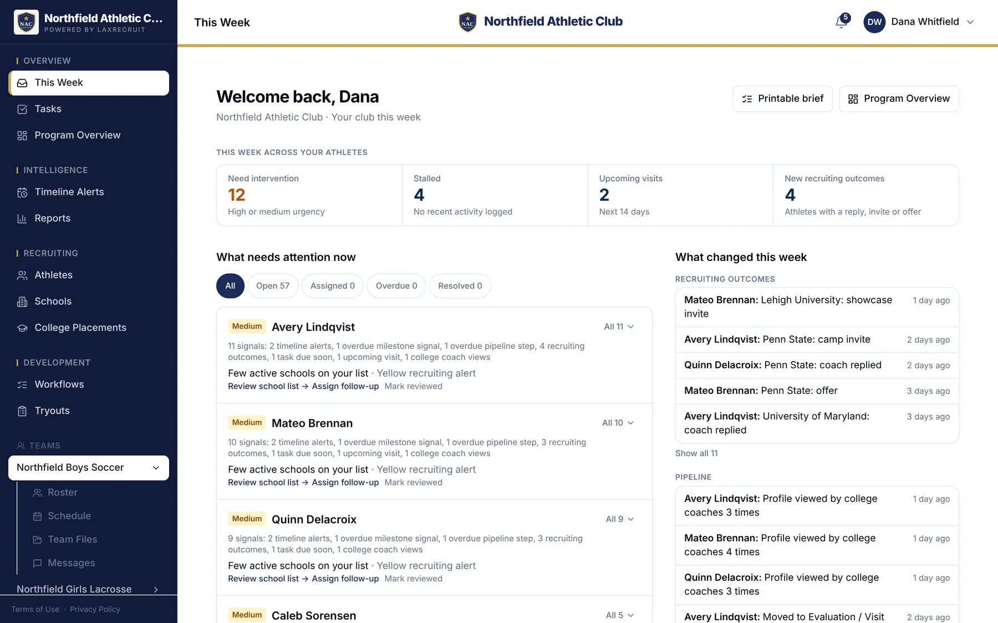The image size is (998, 623).
Task: Click the Tryouts clipboard icon
Action: 22,411
